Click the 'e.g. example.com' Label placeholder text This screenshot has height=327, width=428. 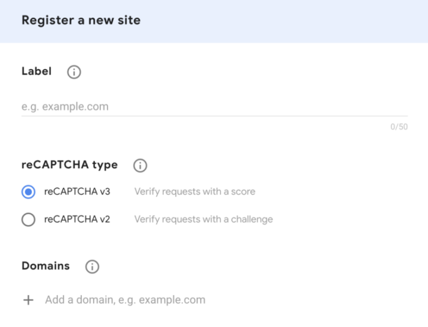pos(65,107)
